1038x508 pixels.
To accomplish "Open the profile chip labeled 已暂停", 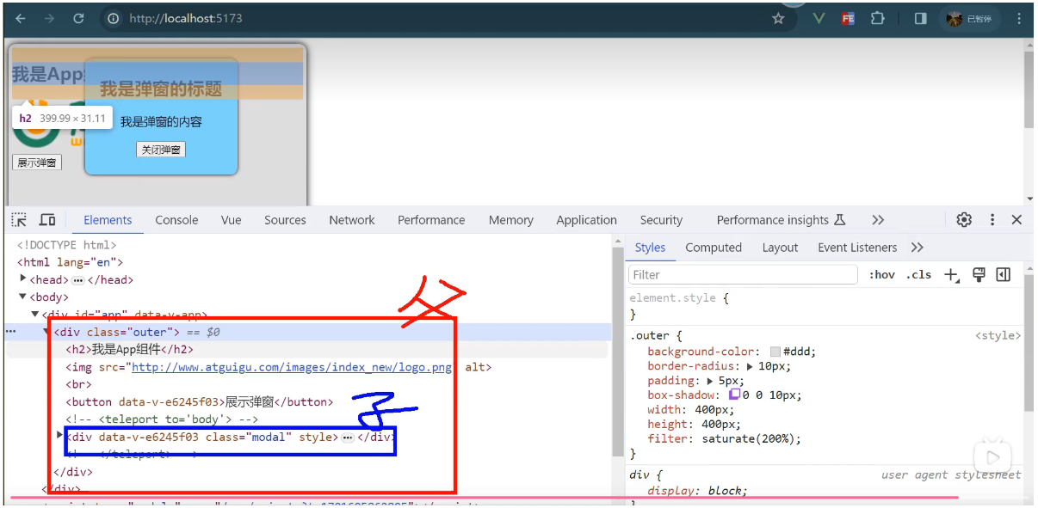I will pyautogui.click(x=970, y=18).
